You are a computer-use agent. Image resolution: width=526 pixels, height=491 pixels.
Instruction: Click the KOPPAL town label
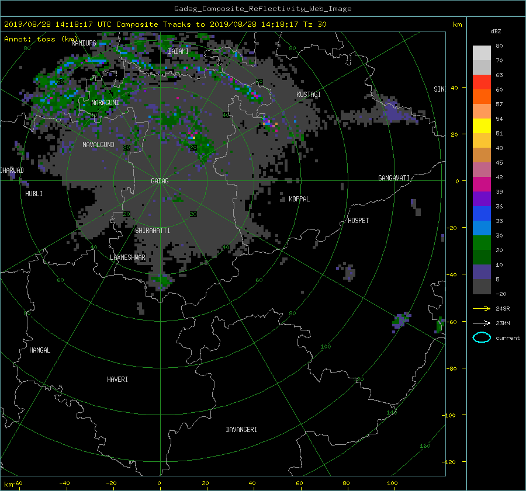(x=299, y=199)
